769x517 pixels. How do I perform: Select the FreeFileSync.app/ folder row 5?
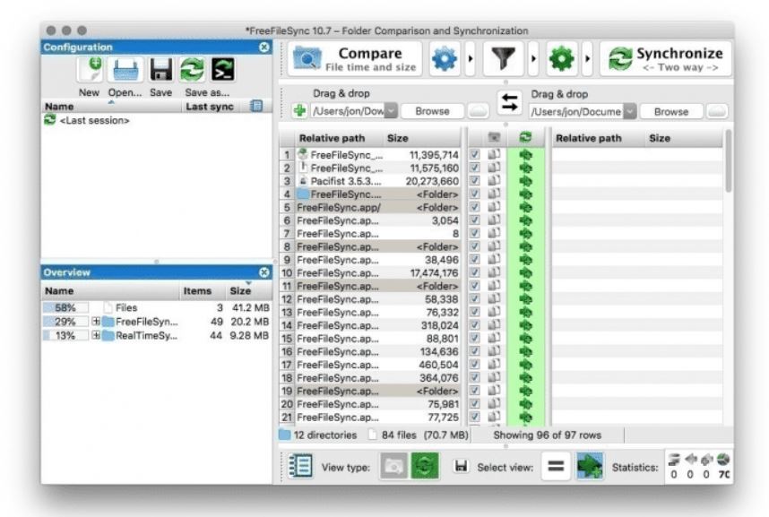pos(377,208)
